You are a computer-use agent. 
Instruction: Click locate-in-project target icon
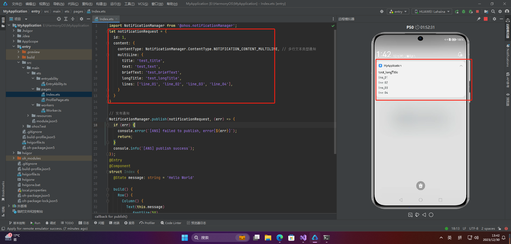[x=59, y=19]
